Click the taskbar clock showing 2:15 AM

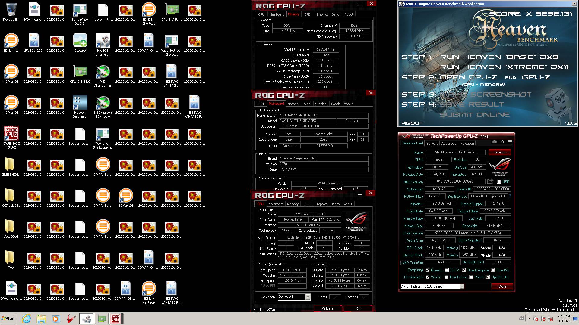pyautogui.click(x=563, y=319)
